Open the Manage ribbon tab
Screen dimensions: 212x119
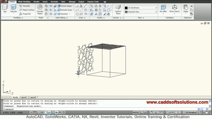point(72,2)
